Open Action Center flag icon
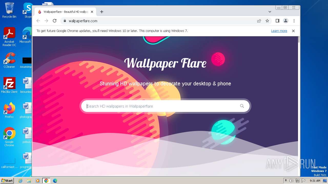Image resolution: width=328 pixels, height=184 pixels. tap(303, 181)
